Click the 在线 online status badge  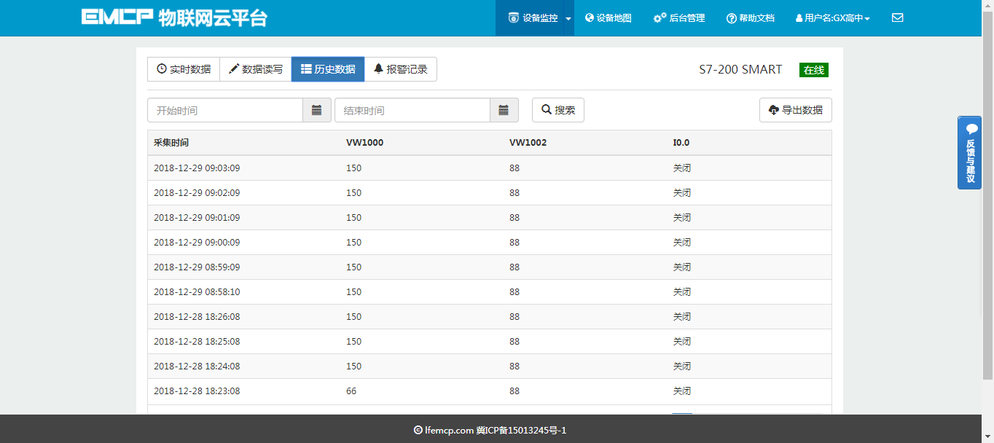(x=814, y=70)
